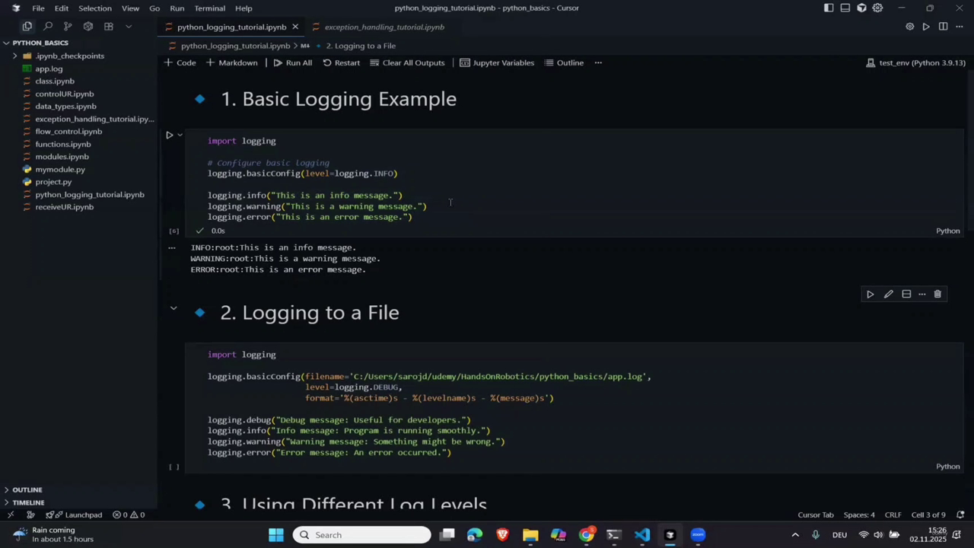Collapse the PYTHON_BASICS folder header
Screen dimensions: 974x548
(x=79, y=43)
